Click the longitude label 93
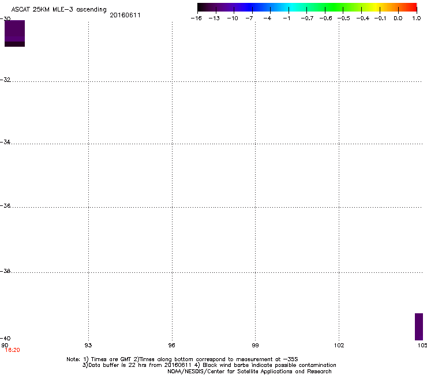Screen dimensions: 427x375 [x=88, y=346]
